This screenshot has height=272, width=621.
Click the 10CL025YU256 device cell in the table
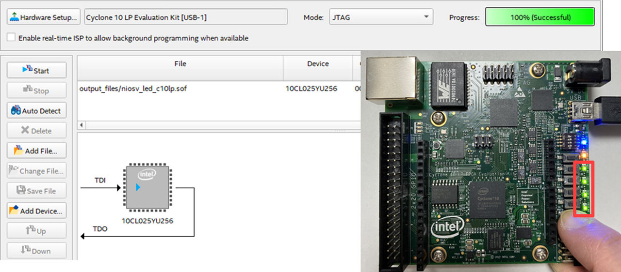(x=311, y=89)
